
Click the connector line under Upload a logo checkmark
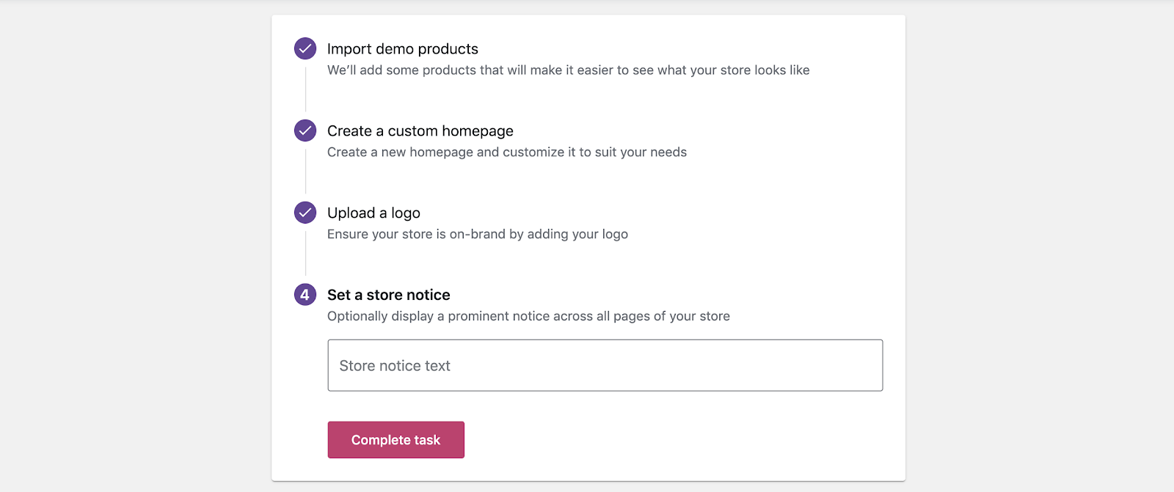305,254
